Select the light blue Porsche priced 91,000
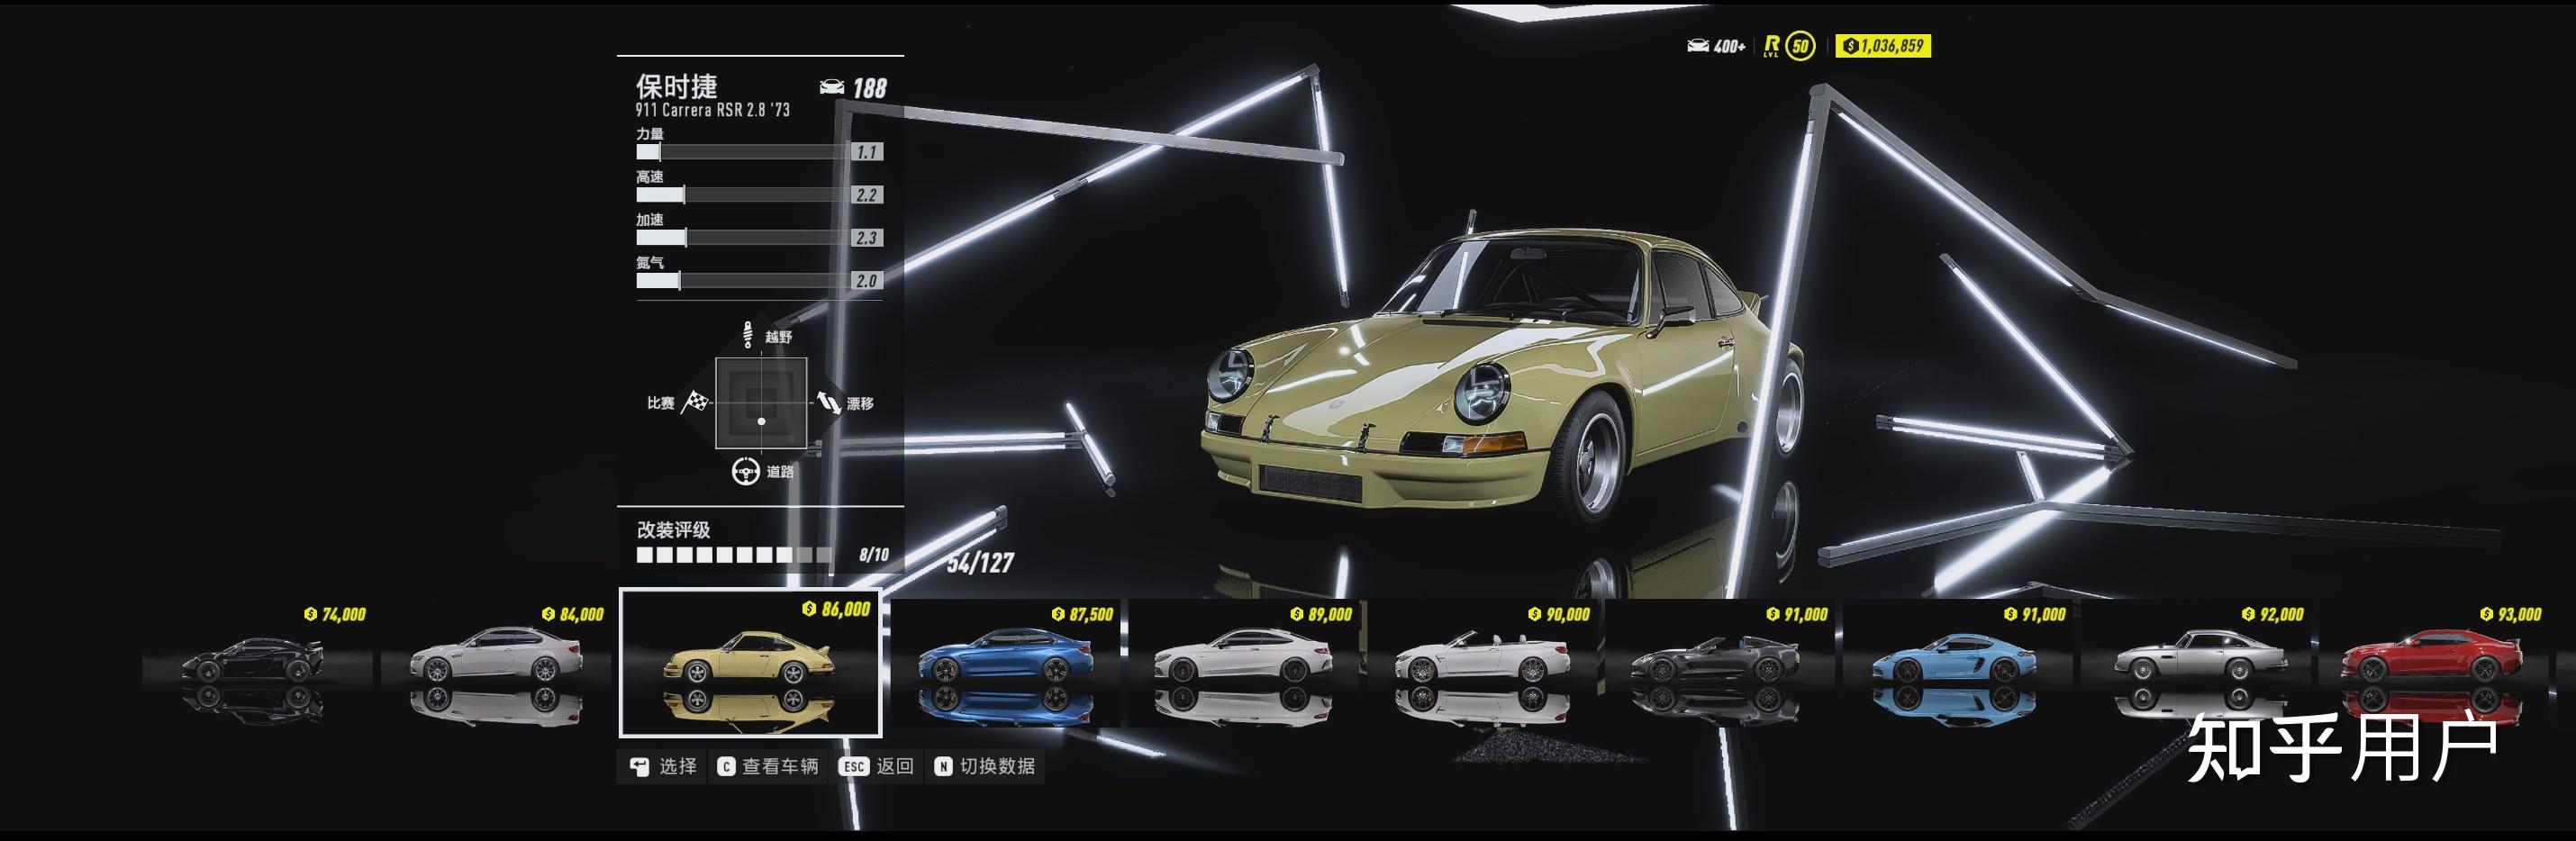Viewport: 2576px width, 841px height. tap(1957, 661)
